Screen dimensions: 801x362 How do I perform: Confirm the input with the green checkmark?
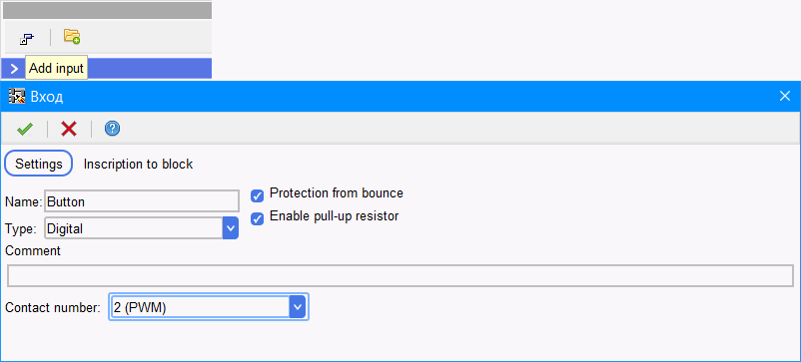25,129
